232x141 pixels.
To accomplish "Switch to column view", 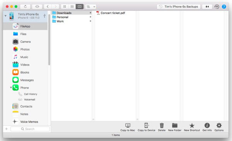I will point(80,7).
